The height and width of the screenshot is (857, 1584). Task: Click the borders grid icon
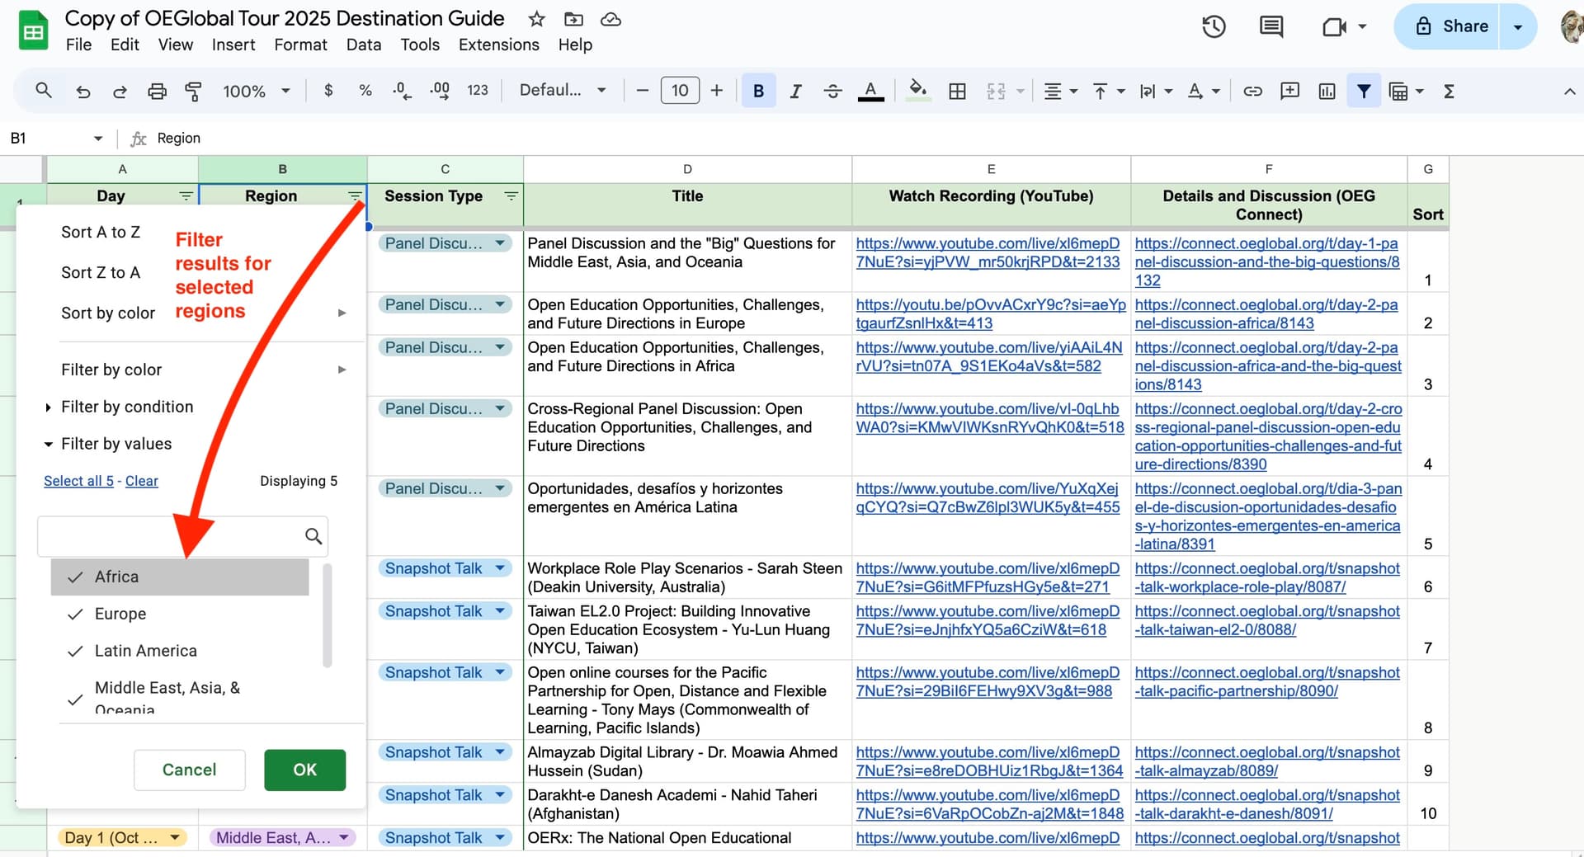pyautogui.click(x=957, y=91)
